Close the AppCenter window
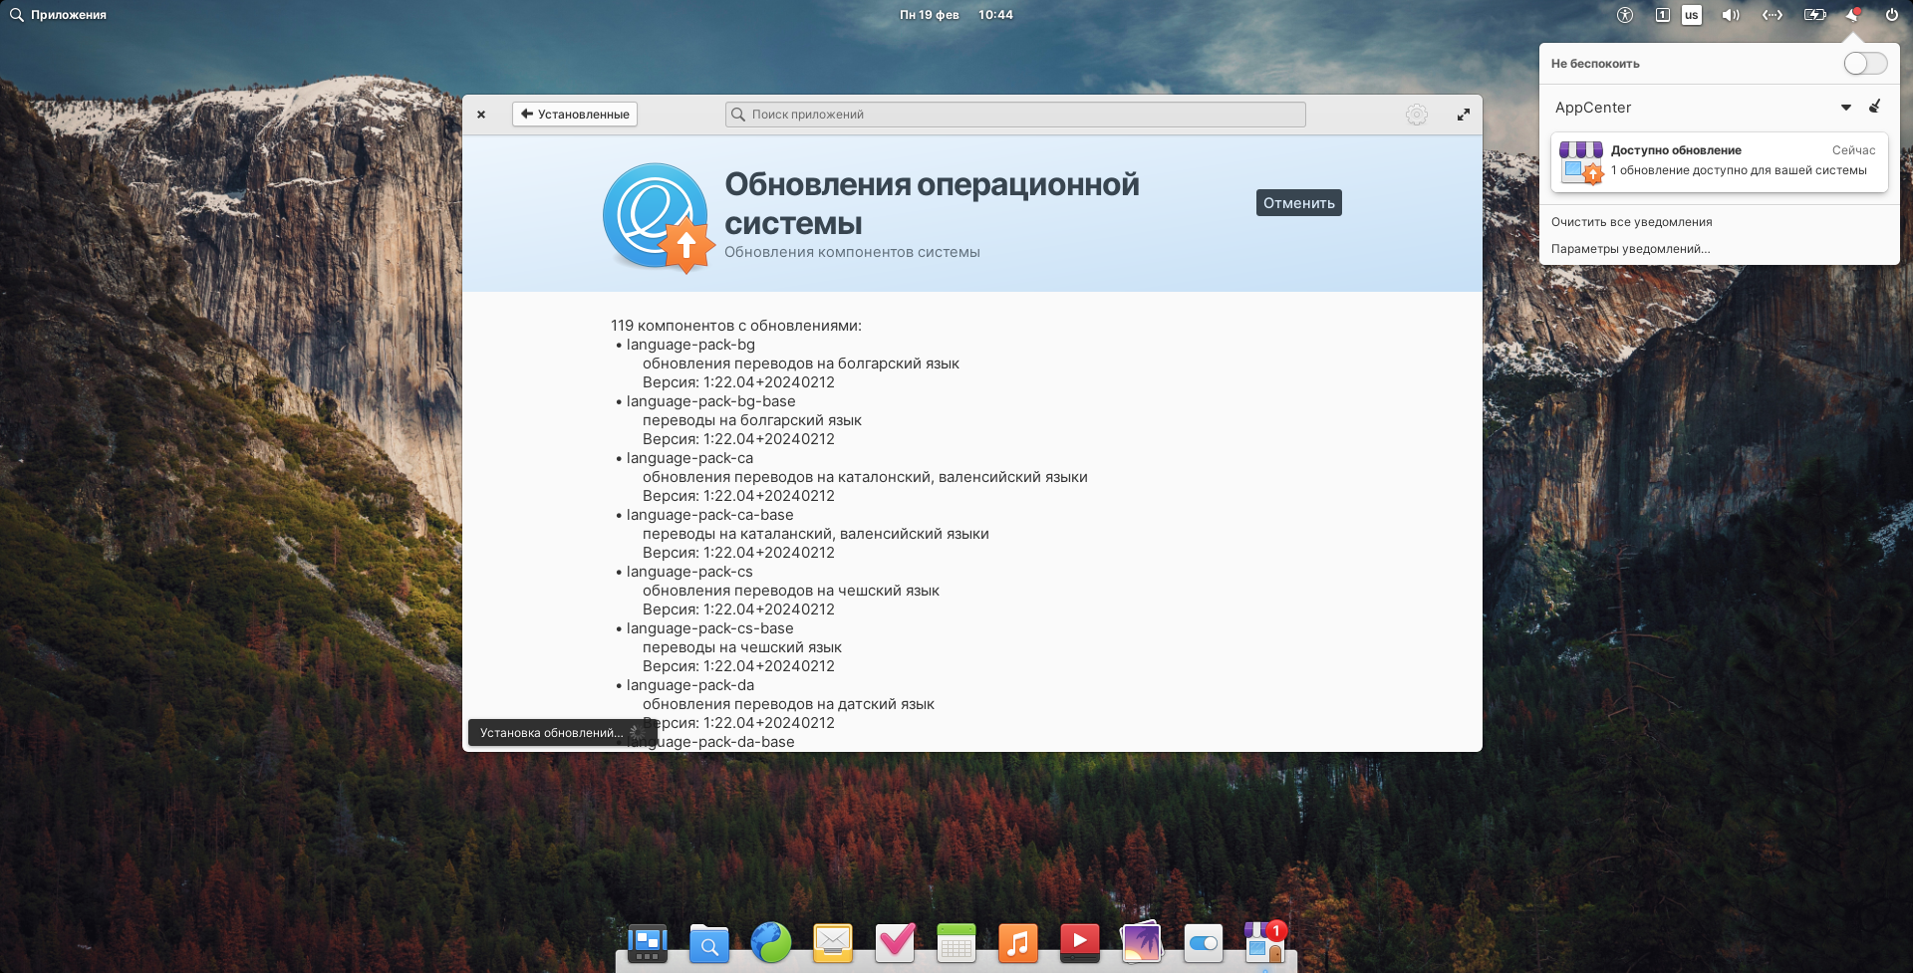The image size is (1913, 973). click(x=481, y=115)
